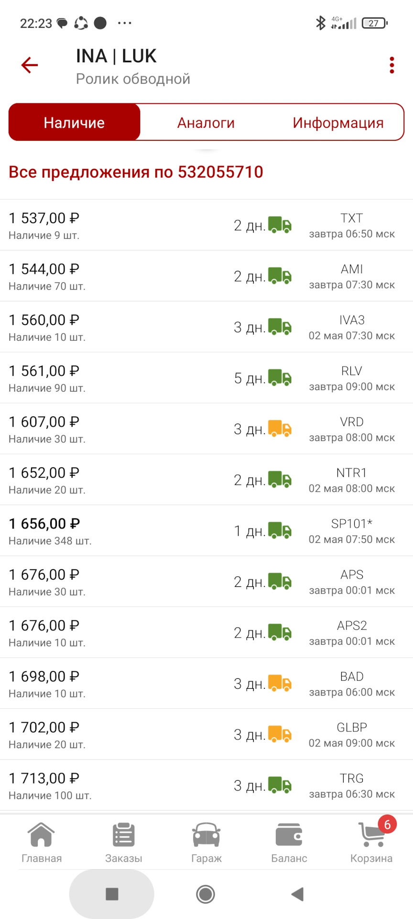Open the three-dot overflow menu
Viewport: 413px width, 919px height.
point(391,65)
